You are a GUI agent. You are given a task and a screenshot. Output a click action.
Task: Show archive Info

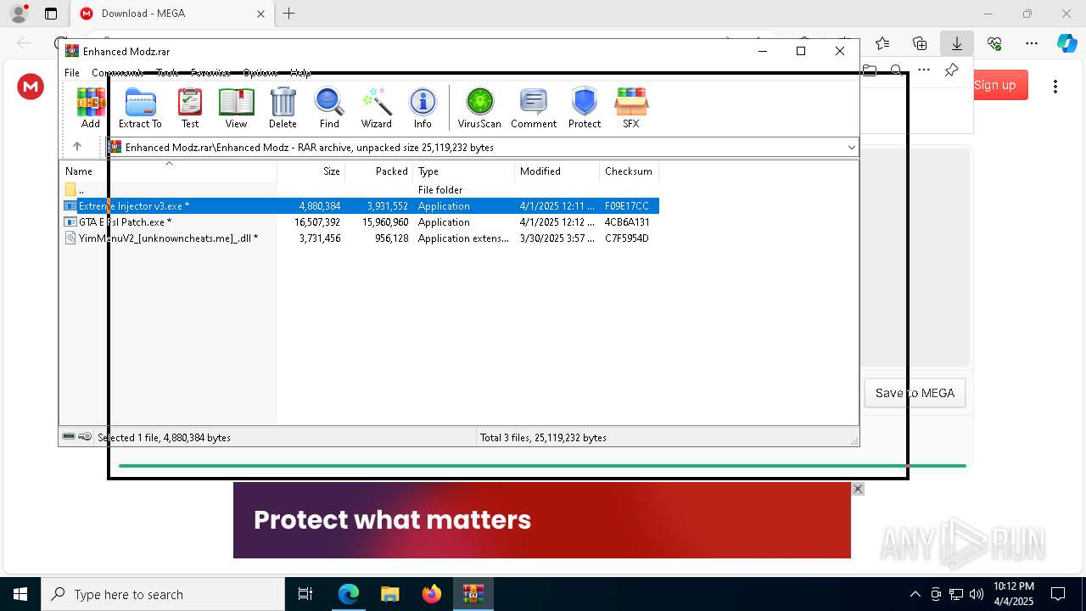[x=423, y=108]
